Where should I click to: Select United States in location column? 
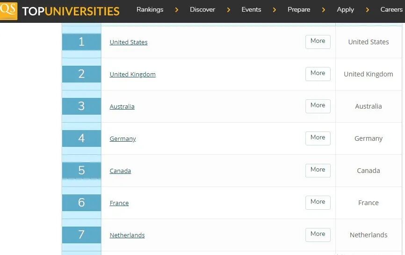pos(369,42)
